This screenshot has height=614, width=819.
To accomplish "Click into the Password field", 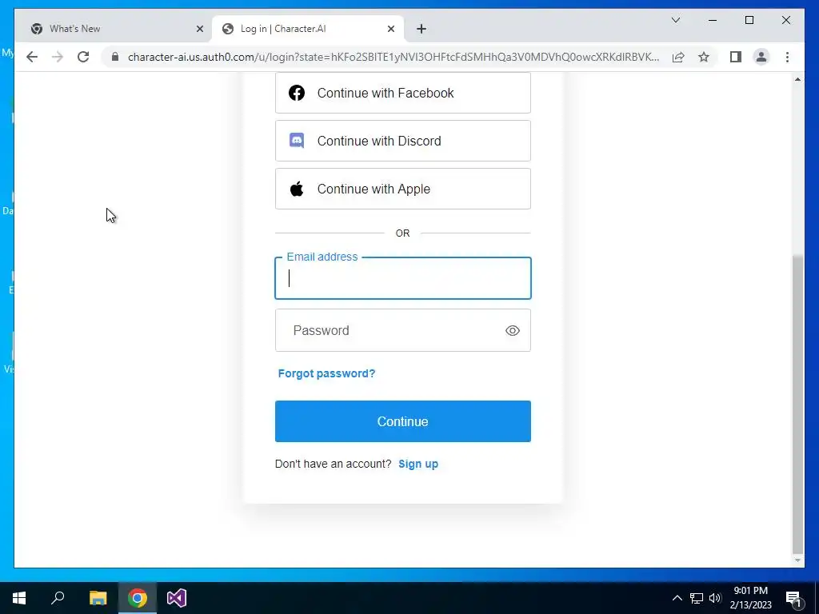I will point(403,330).
